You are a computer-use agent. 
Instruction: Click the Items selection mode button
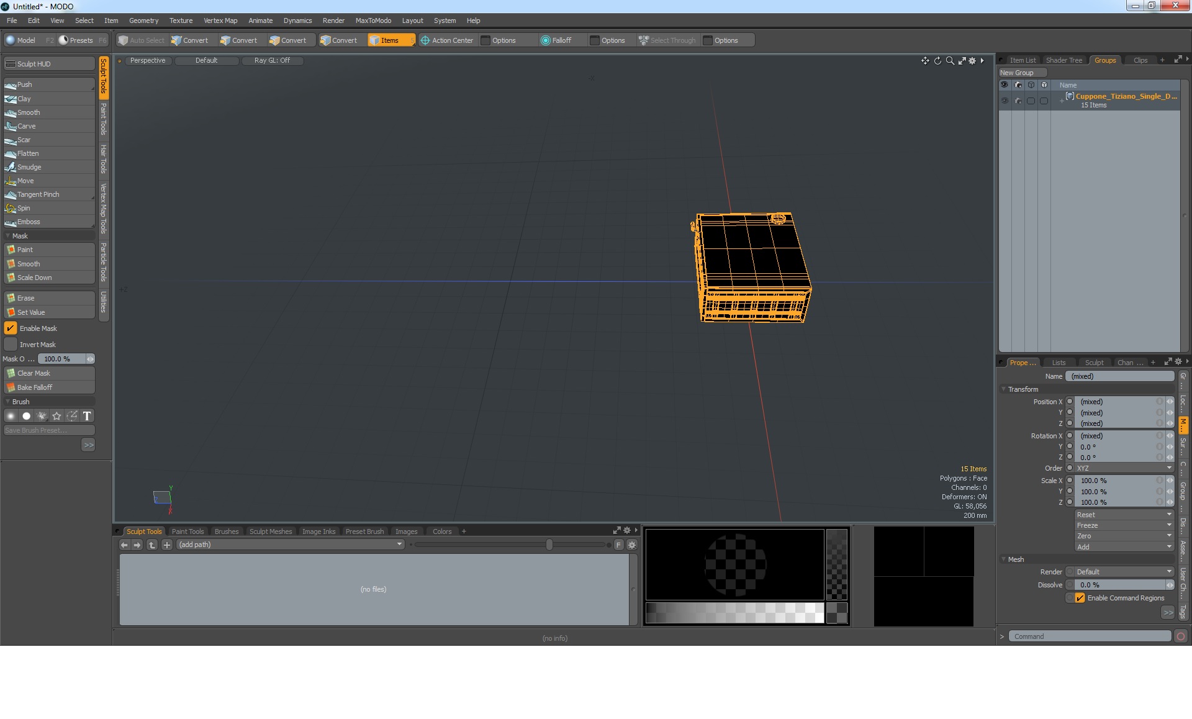[391, 40]
